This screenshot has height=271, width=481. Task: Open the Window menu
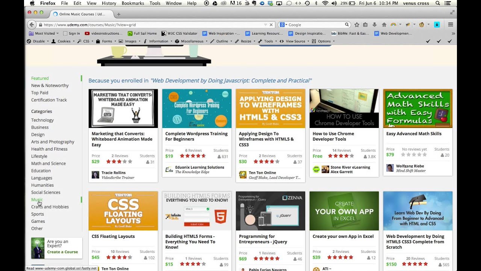tap(174, 3)
